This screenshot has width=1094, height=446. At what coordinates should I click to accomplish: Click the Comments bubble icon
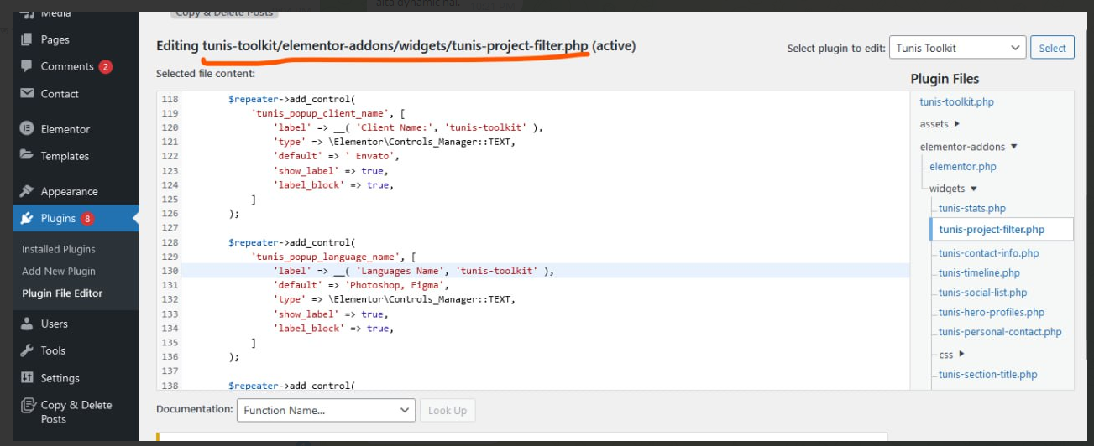tap(27, 66)
